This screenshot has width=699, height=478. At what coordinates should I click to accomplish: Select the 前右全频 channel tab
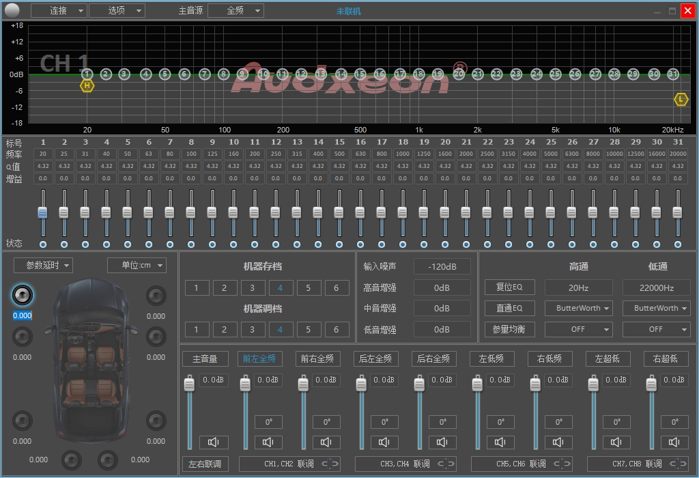(x=317, y=358)
